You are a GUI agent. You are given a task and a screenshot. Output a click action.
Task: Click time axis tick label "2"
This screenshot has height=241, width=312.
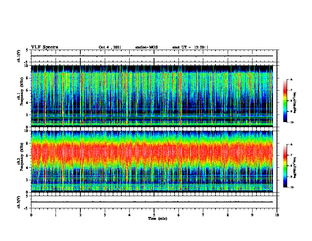pyautogui.click(x=80, y=215)
